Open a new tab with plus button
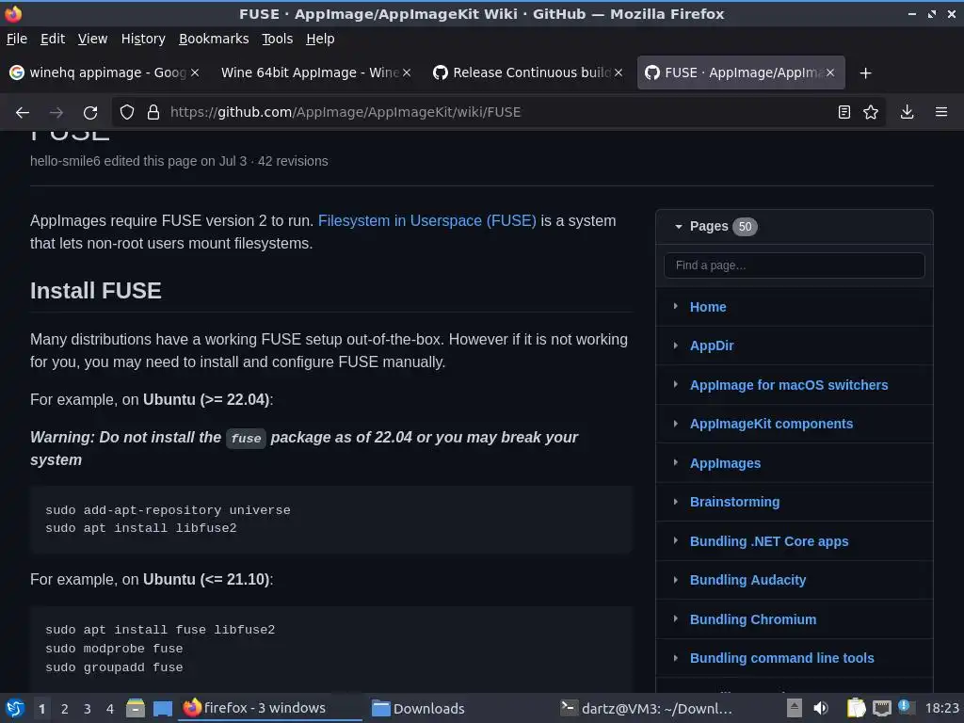 tap(866, 73)
